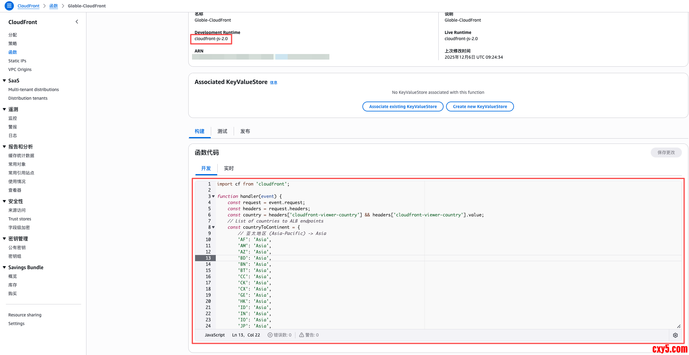The height and width of the screenshot is (355, 689).
Task: Switch to the 测试 tab
Action: [x=222, y=131]
